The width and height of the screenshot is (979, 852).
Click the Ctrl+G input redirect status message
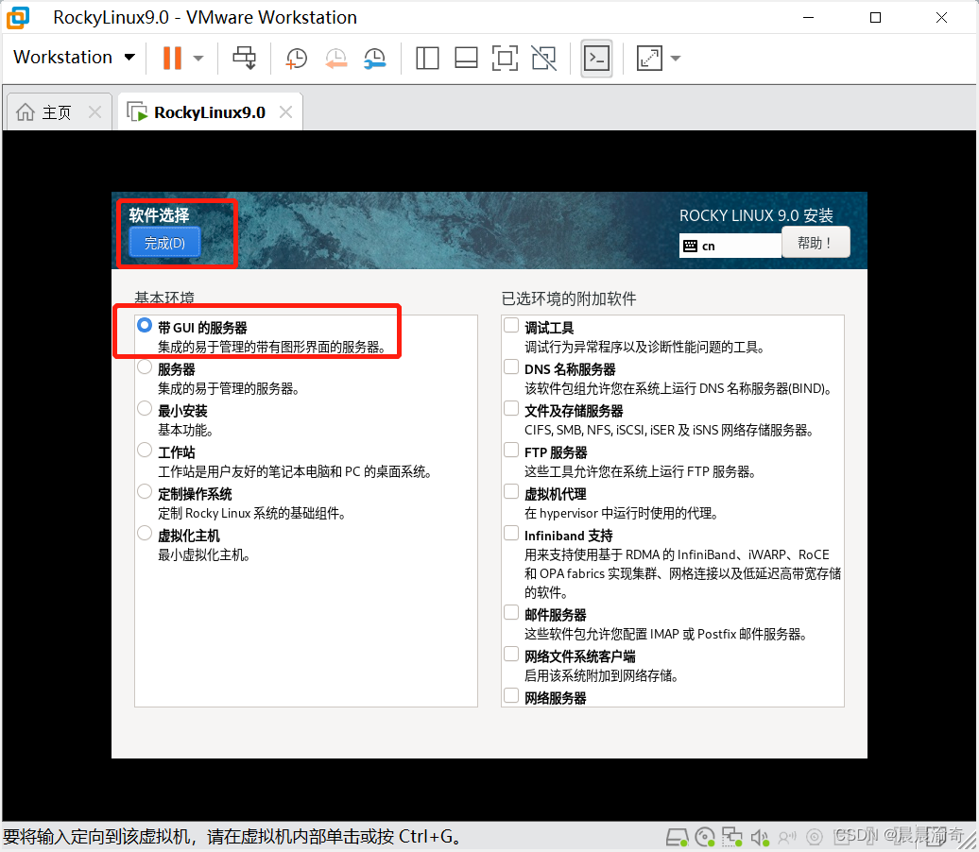pyautogui.click(x=232, y=836)
